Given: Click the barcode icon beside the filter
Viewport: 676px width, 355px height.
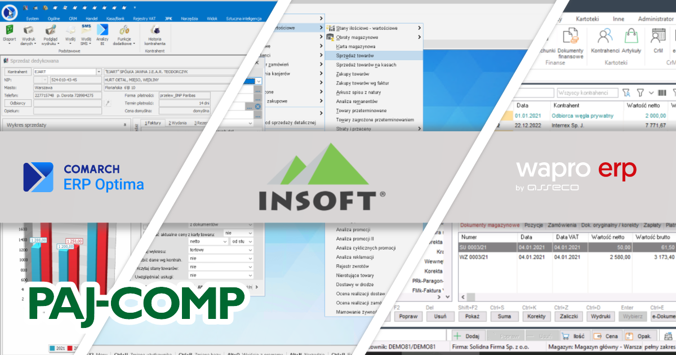Looking at the screenshot, I should [x=662, y=92].
